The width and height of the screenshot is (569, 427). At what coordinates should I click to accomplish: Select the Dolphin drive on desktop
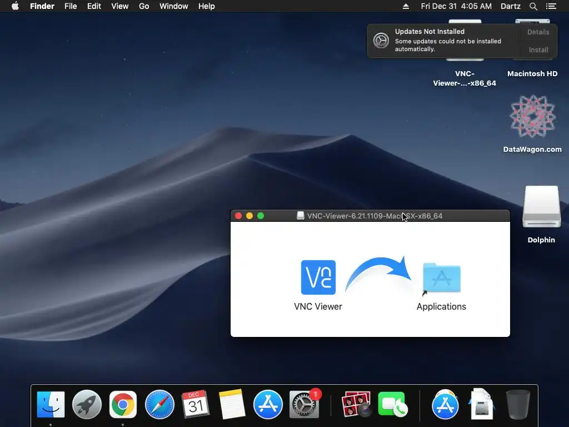click(541, 207)
